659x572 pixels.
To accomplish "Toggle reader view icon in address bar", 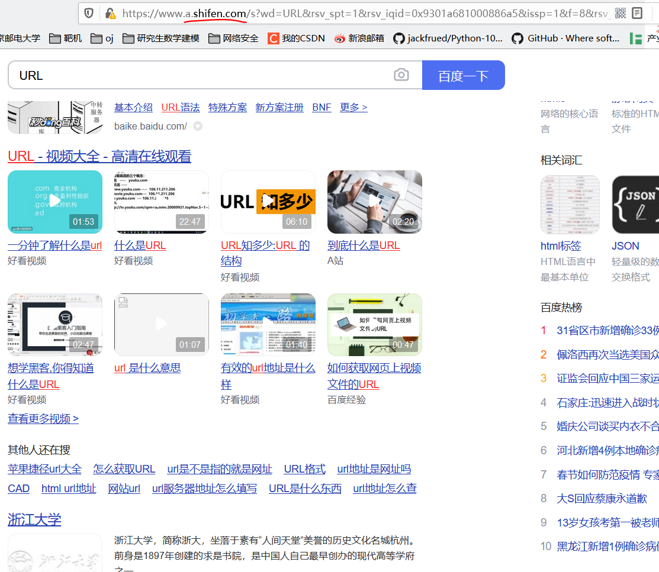I will coord(637,14).
